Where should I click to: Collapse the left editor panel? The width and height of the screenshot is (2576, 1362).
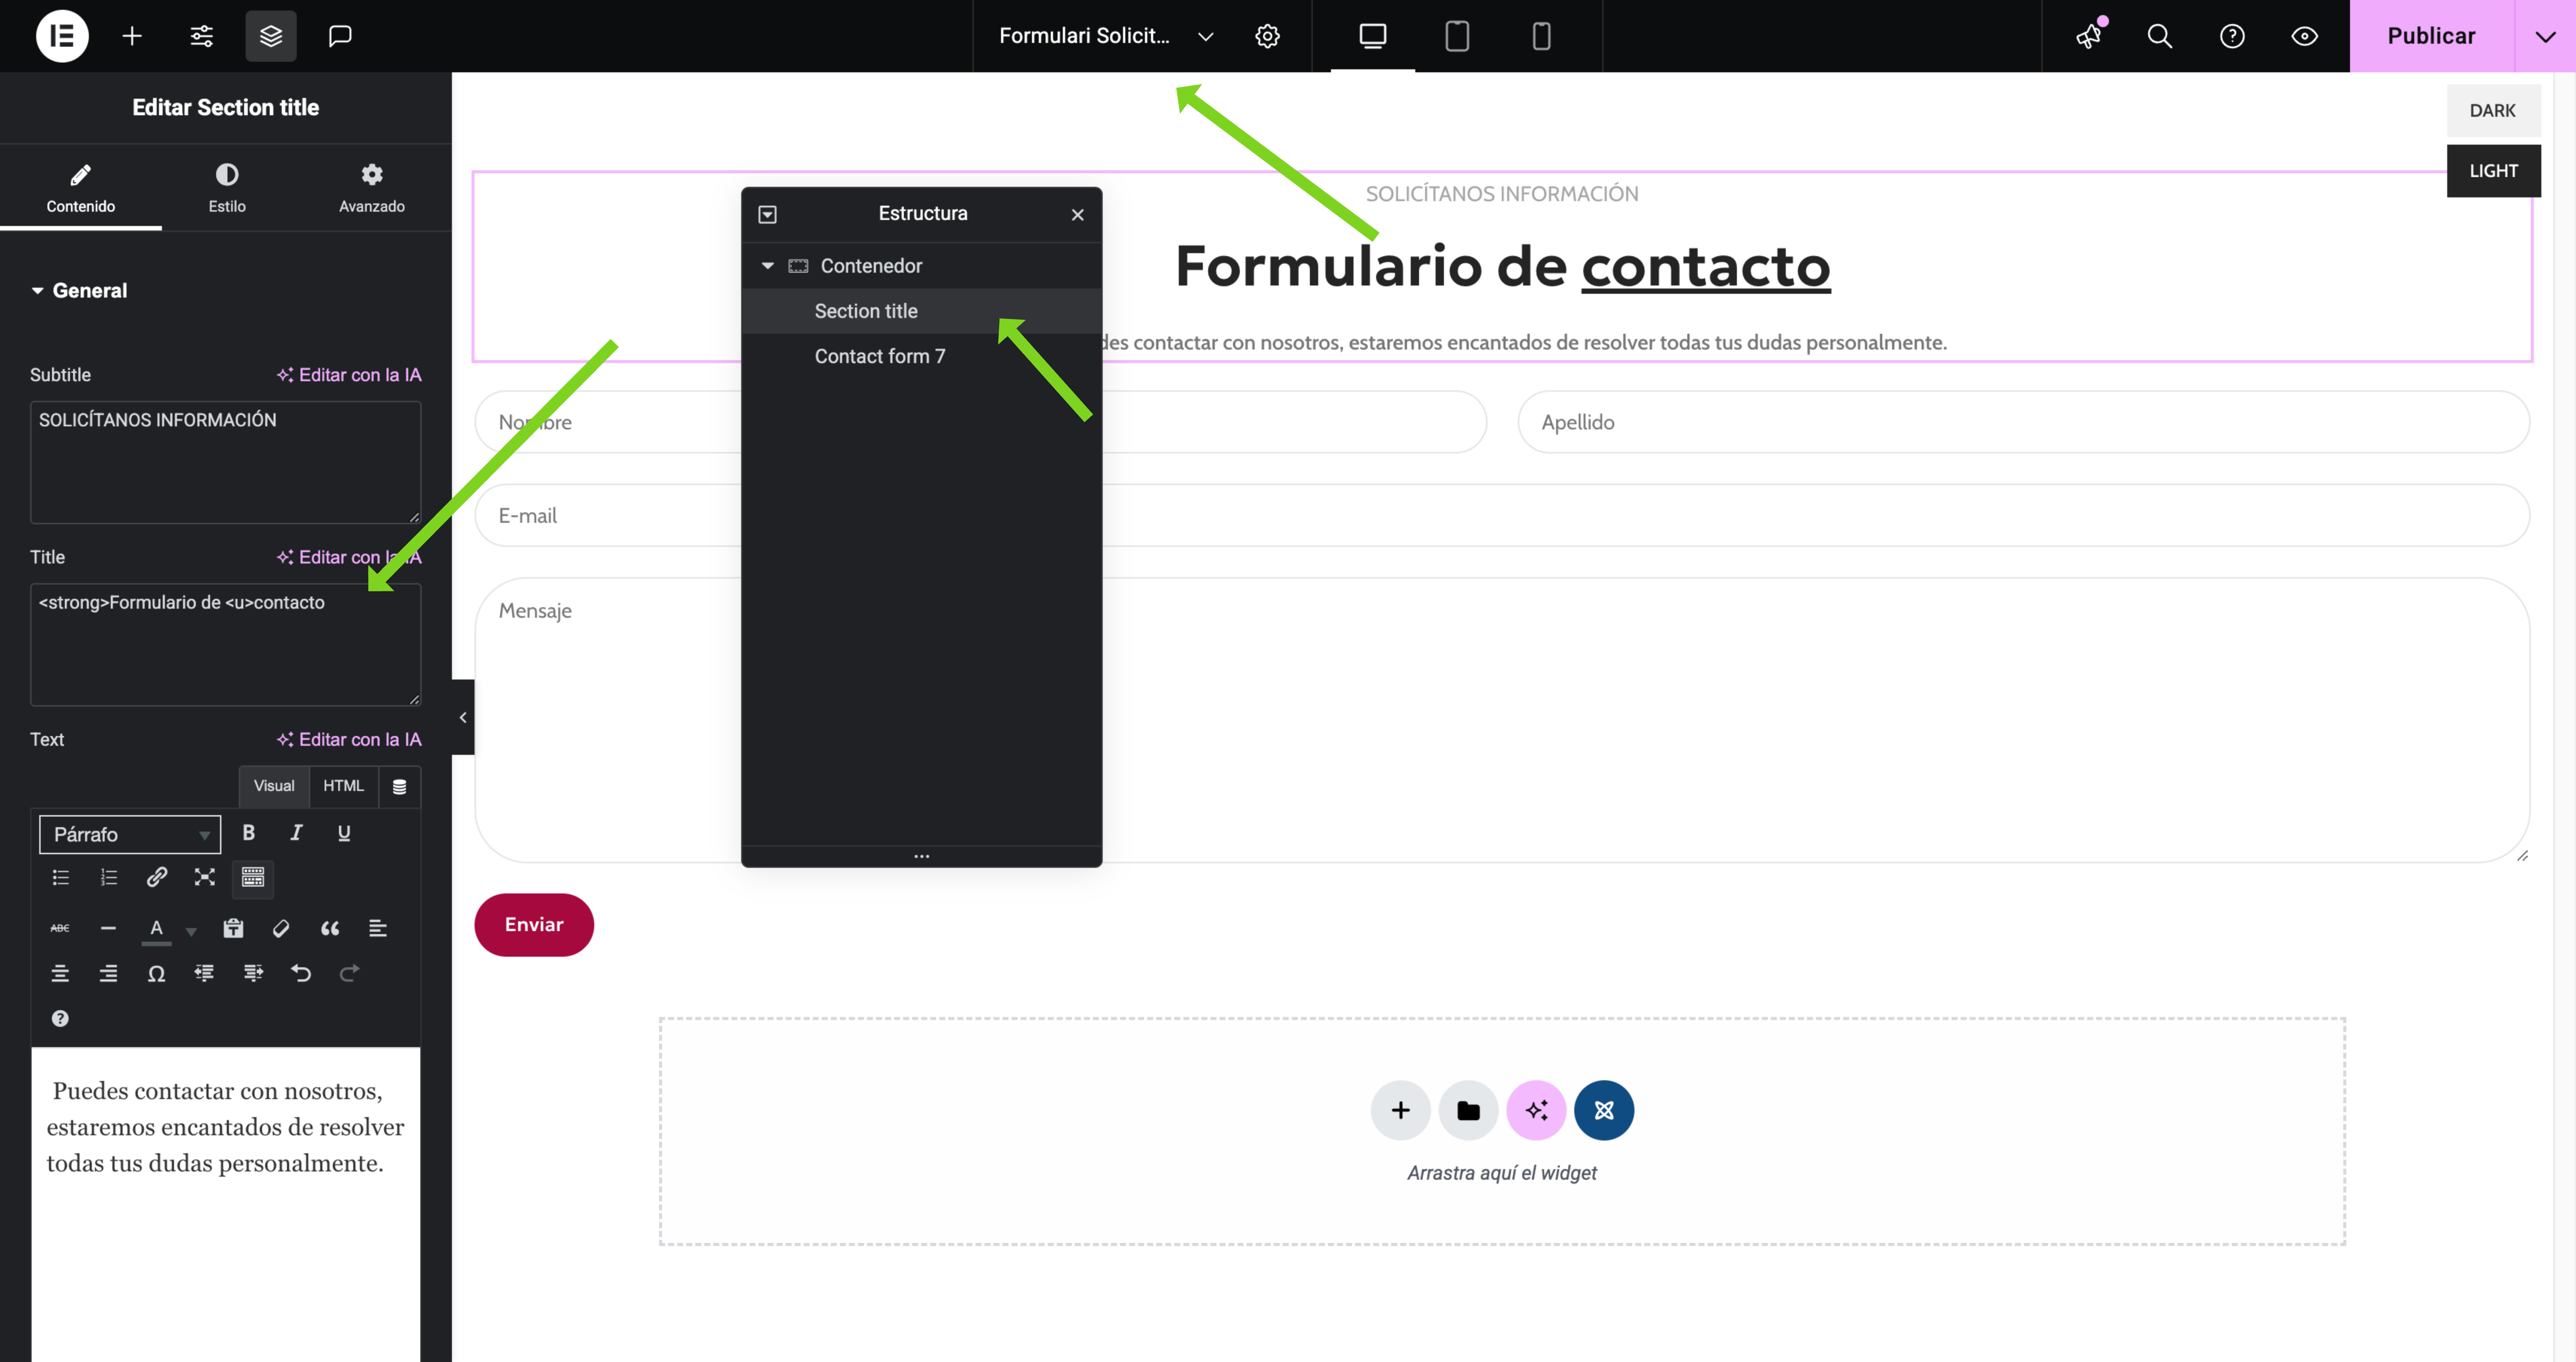point(463,718)
